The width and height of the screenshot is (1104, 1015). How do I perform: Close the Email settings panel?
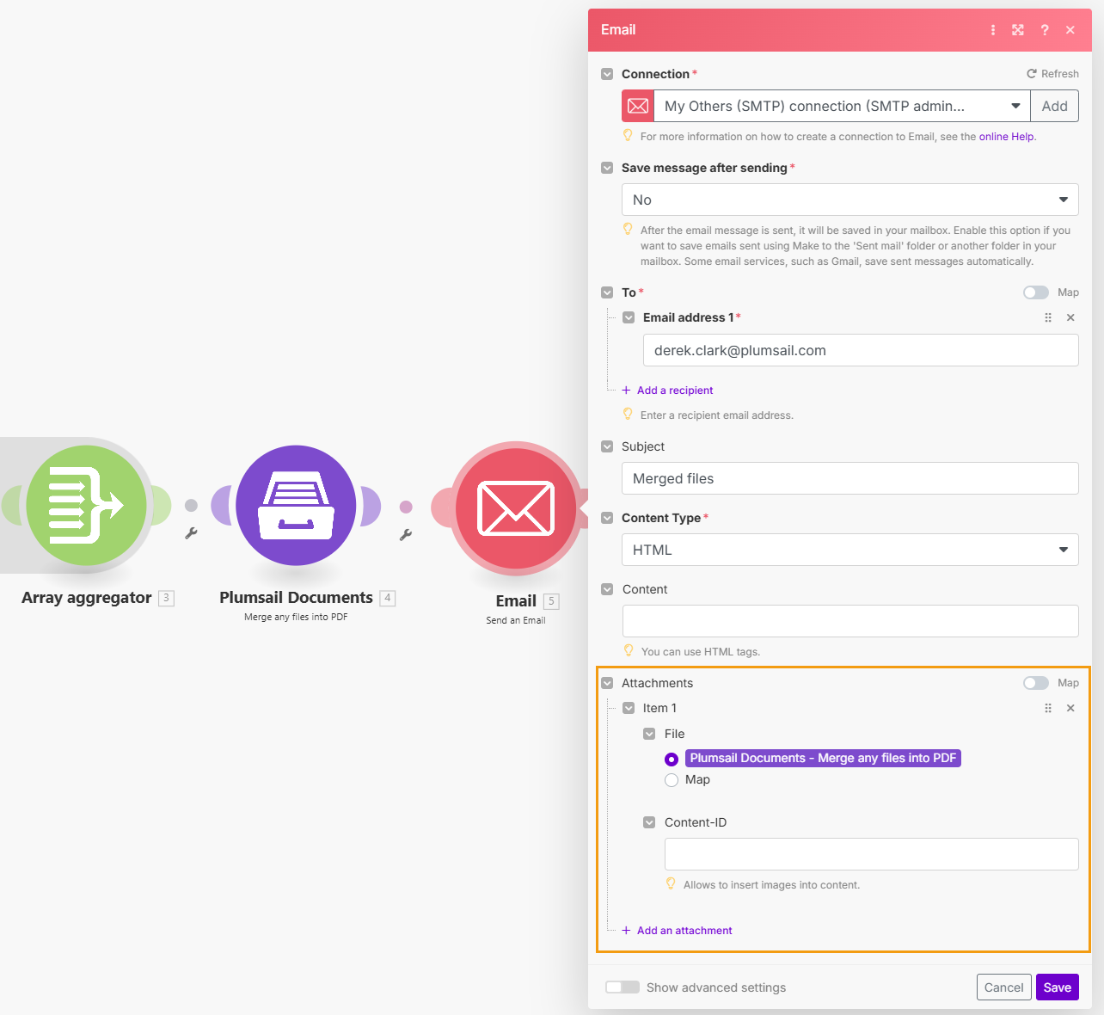click(x=1070, y=30)
